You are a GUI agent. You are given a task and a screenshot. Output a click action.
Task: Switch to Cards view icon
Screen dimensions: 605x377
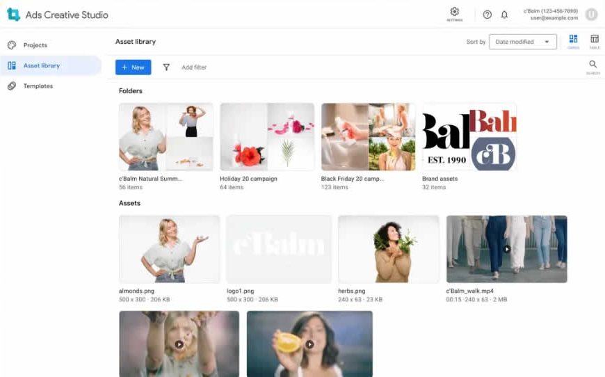click(x=574, y=39)
